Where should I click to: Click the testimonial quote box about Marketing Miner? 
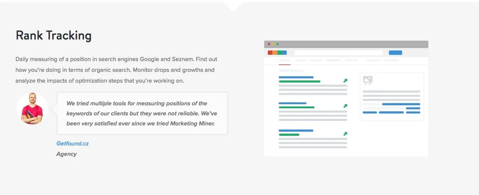(x=142, y=114)
